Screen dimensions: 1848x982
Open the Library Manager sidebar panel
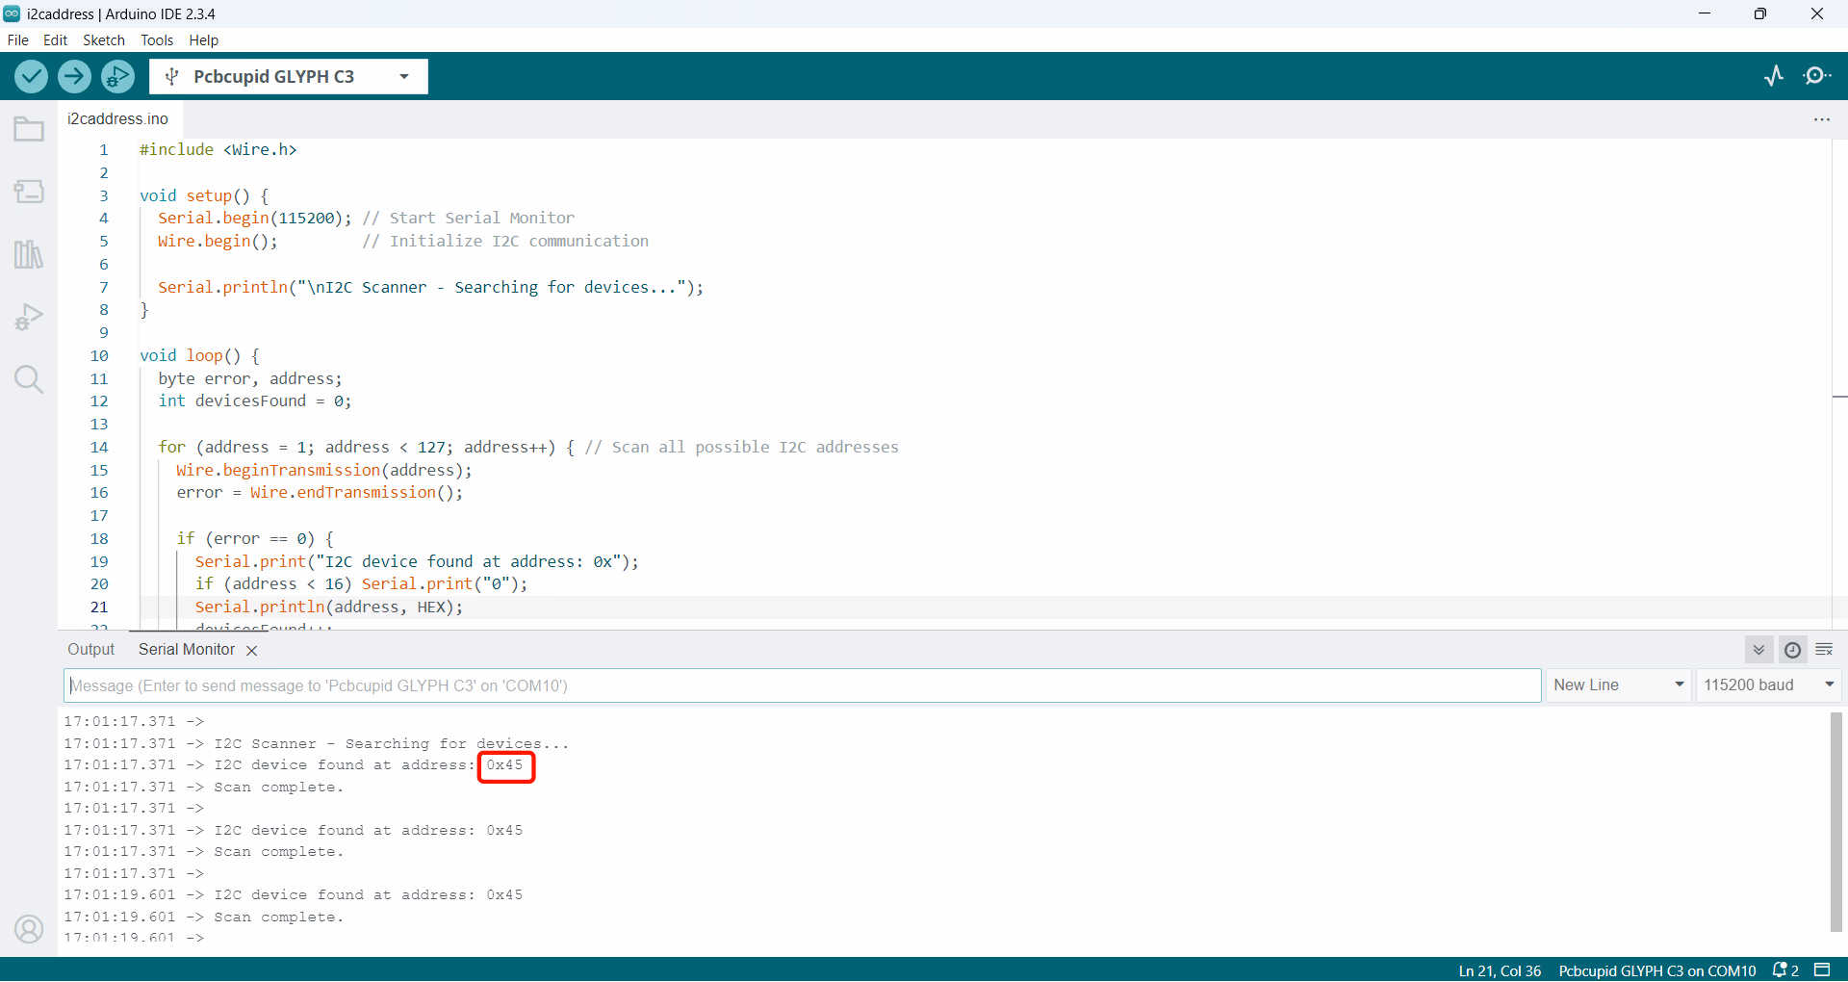click(28, 253)
